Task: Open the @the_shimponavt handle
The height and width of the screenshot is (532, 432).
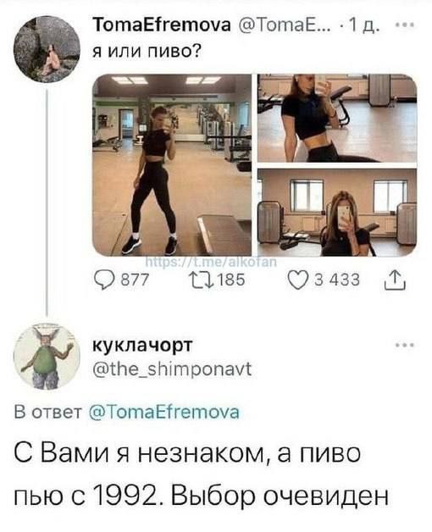Action: coord(173,369)
